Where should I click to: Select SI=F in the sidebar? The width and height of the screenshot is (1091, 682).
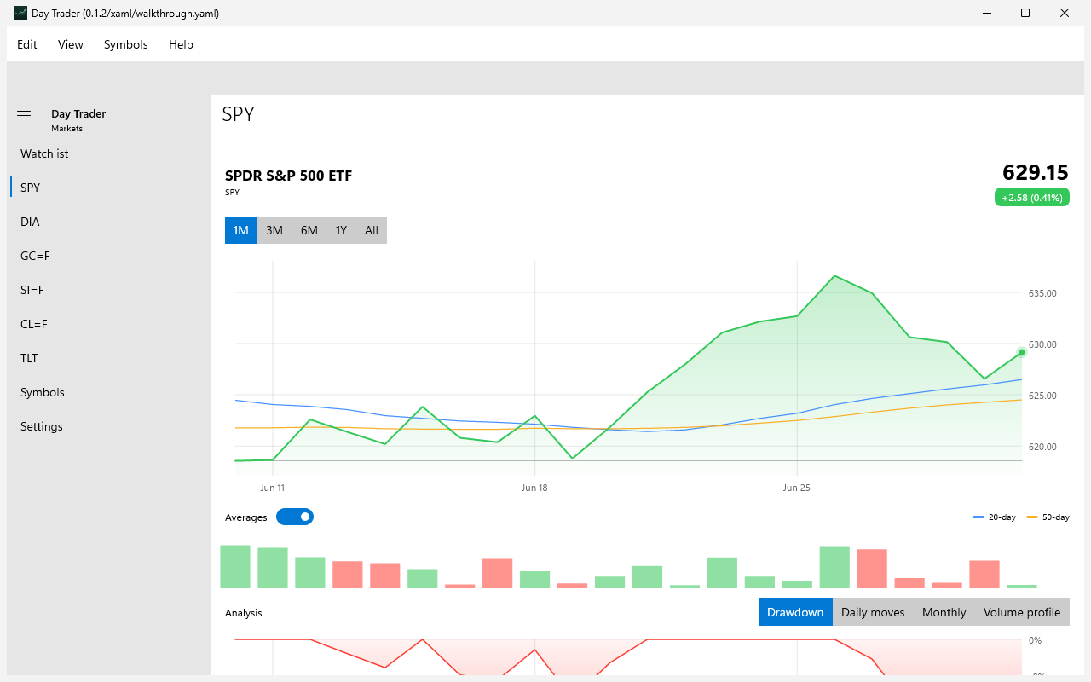[x=109, y=290]
